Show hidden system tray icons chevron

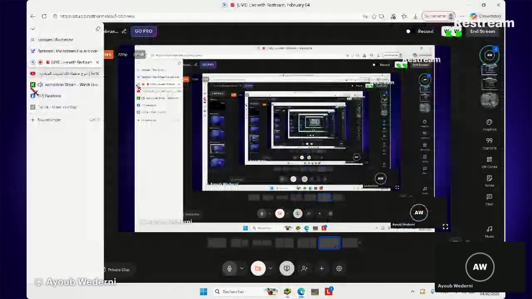[412, 292]
